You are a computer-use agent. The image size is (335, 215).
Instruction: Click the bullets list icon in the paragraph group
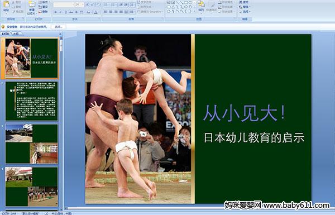point(106,4)
